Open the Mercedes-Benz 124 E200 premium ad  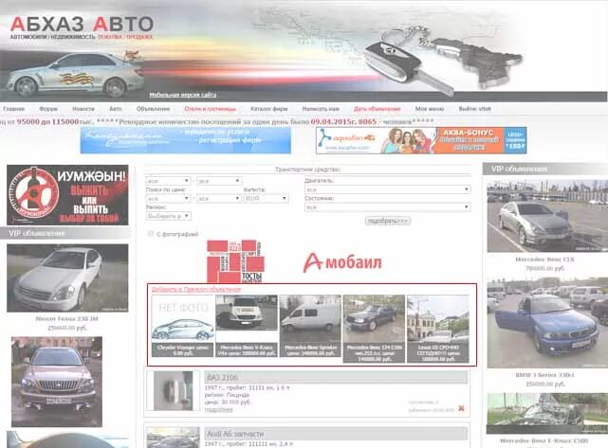pos(374,329)
